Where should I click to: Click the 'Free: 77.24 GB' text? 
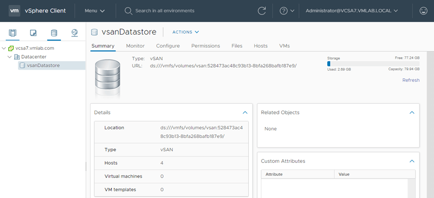[x=407, y=58]
